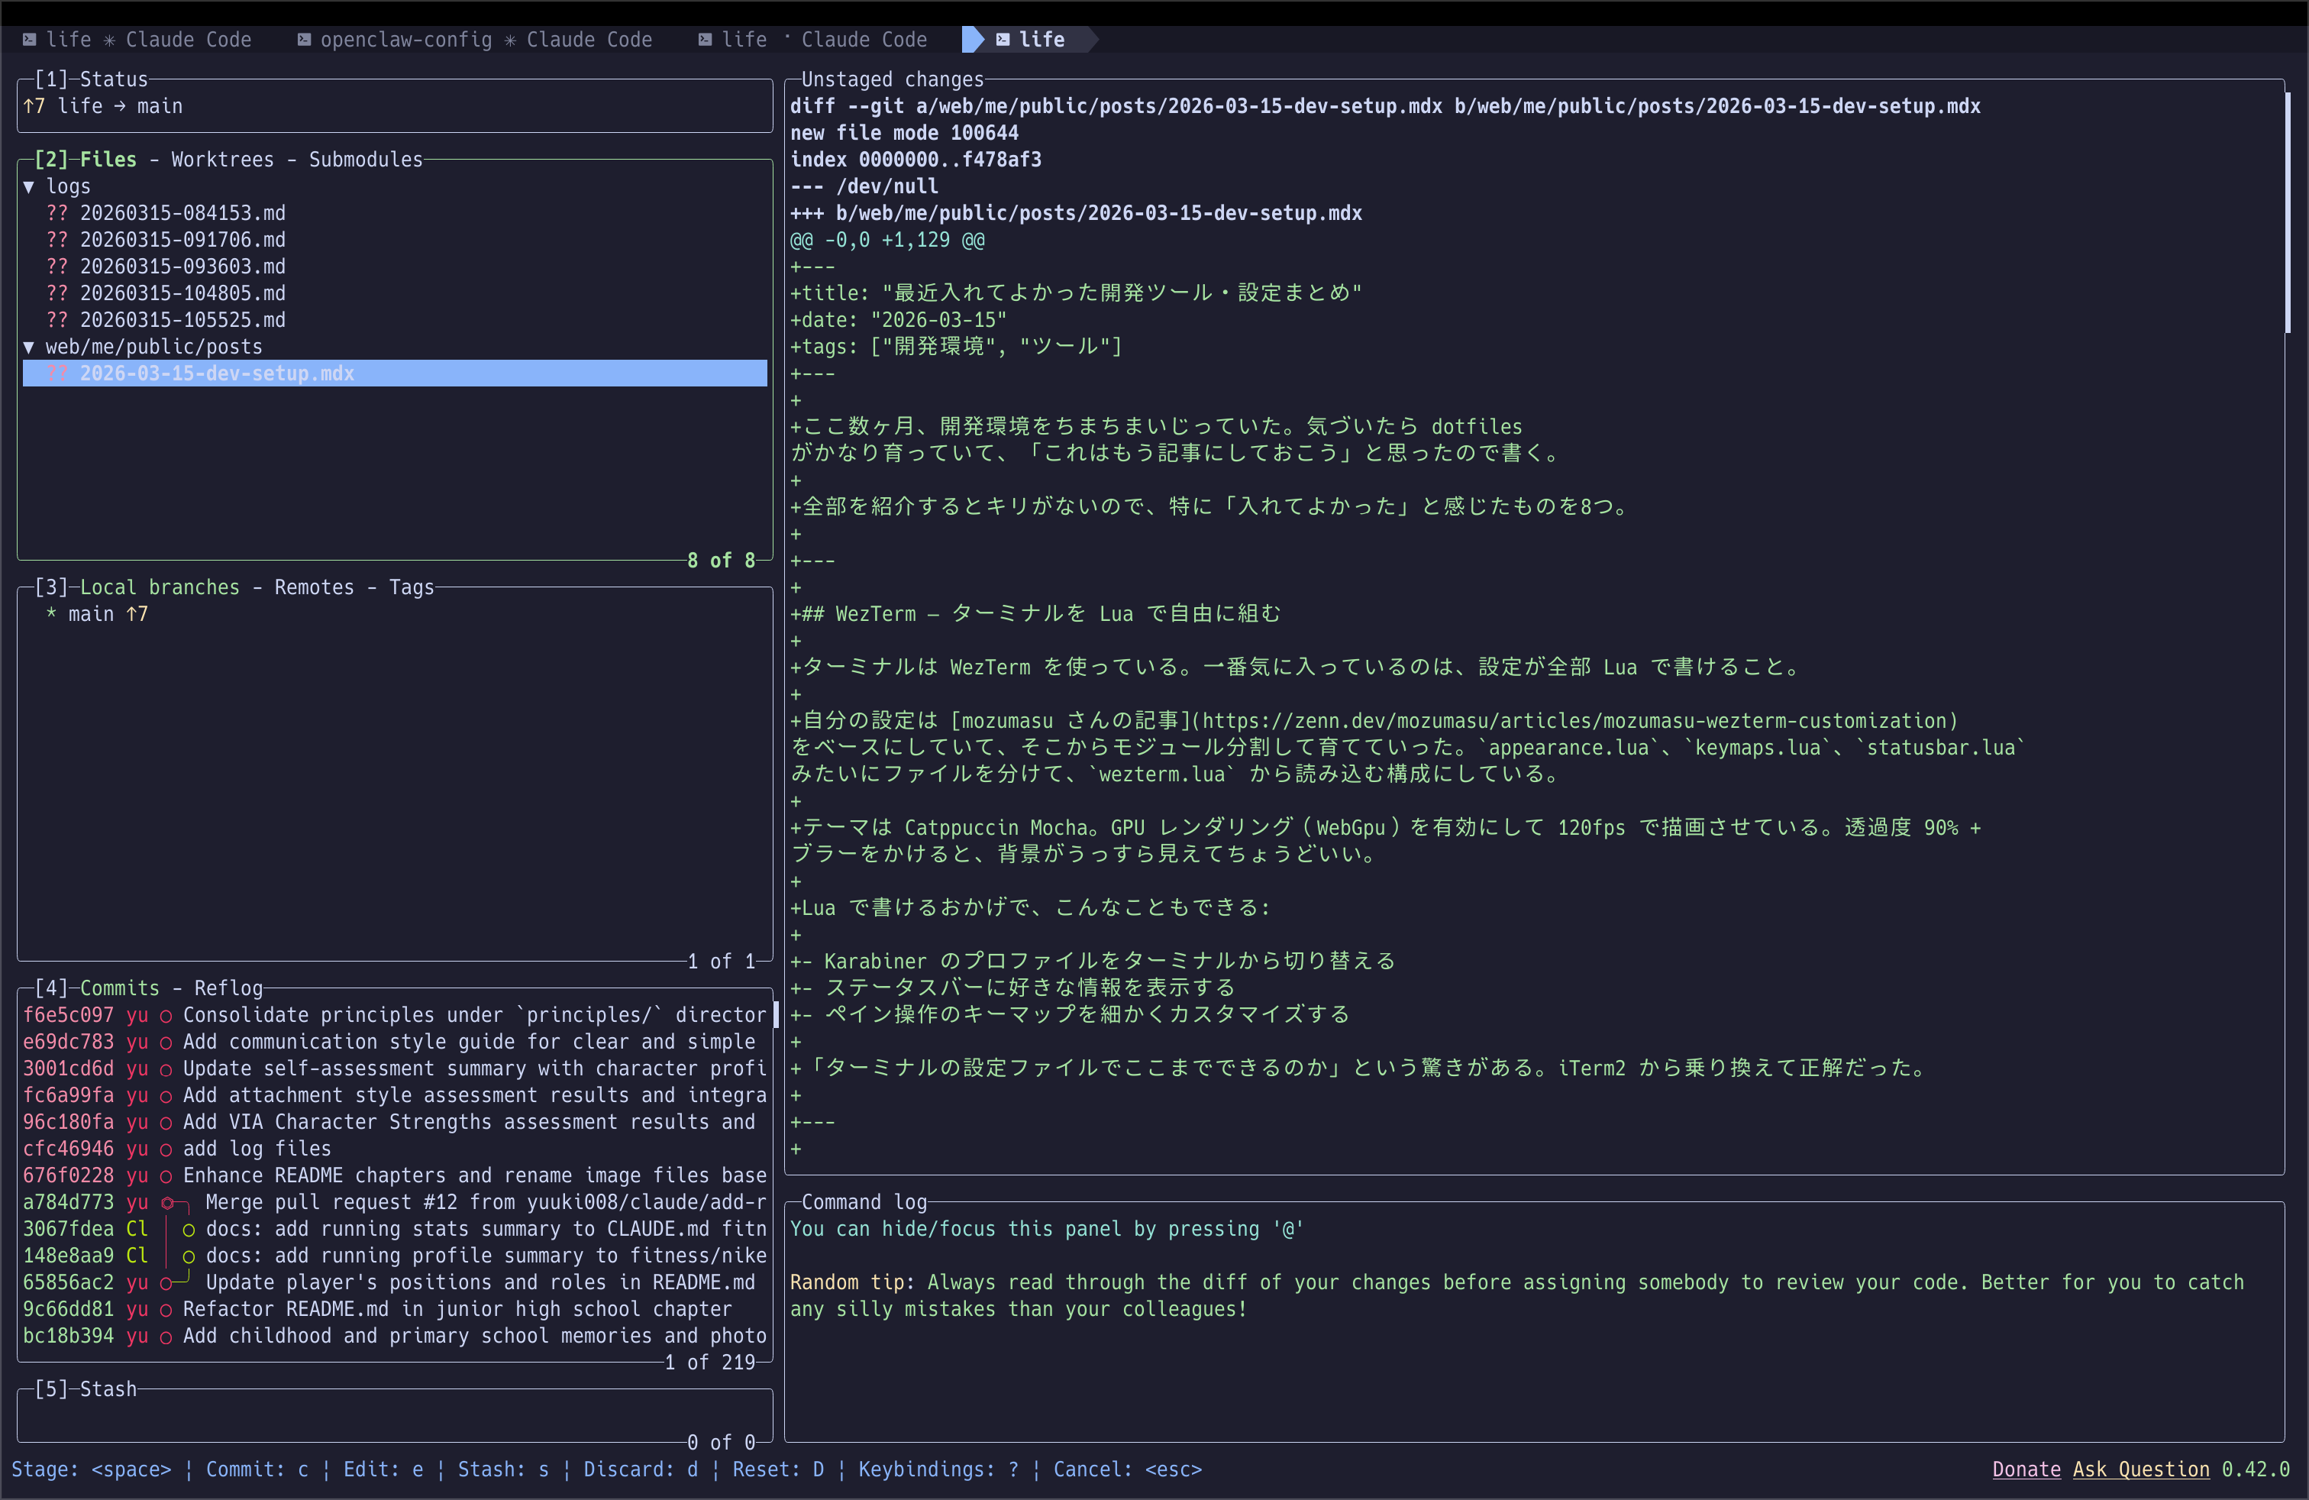Viewport: 2309px width, 1500px height.
Task: Select file 20260315-105525.md
Action: click(x=395, y=319)
